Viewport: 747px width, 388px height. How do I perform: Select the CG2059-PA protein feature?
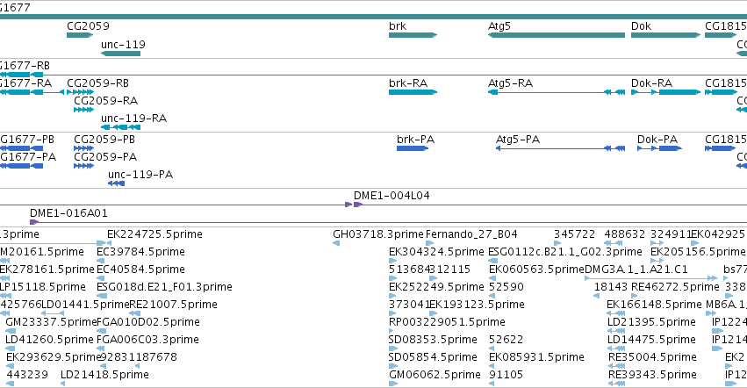pyautogui.click(x=83, y=166)
